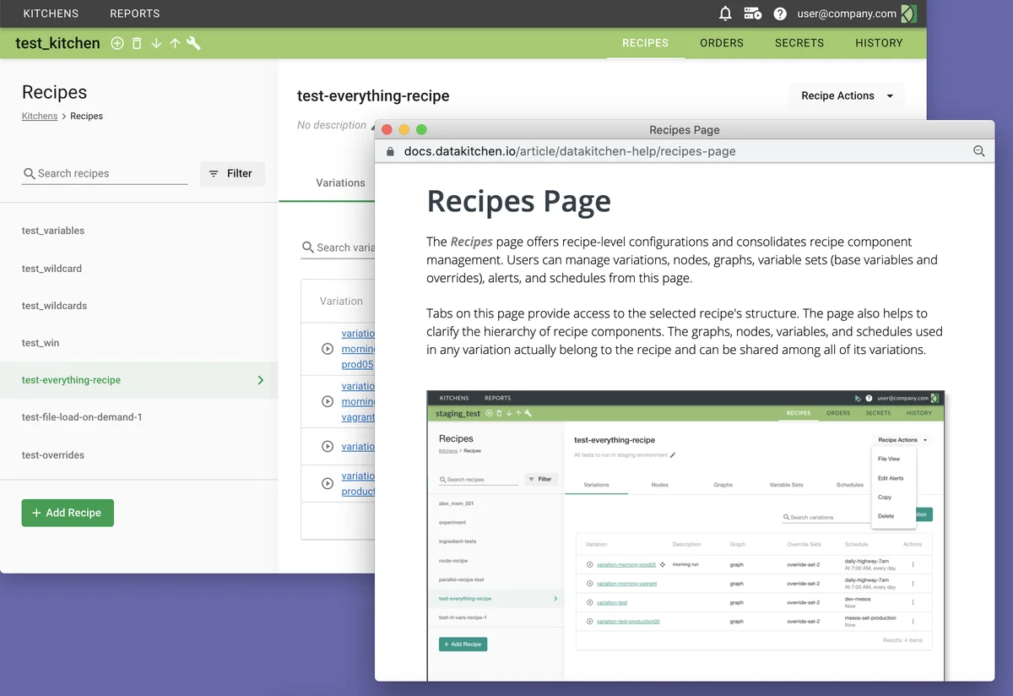Expand test-everything-recipe using its chevron arrow
Viewport: 1013px width, 696px height.
click(261, 380)
